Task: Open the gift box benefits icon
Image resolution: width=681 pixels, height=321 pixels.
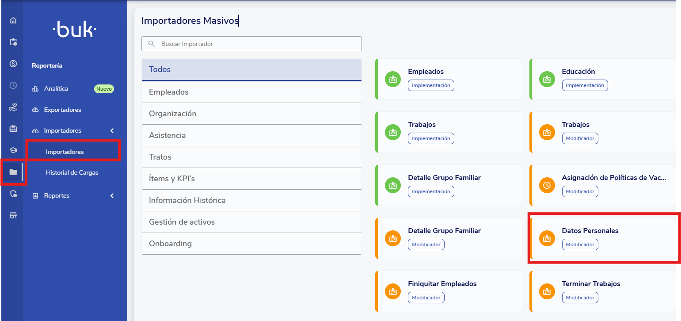Action: 13,129
